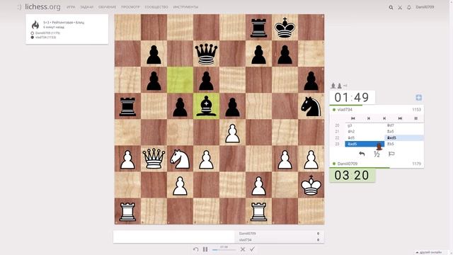Offer a draw with the ½ icon
The image size is (453, 255).
[x=377, y=154]
